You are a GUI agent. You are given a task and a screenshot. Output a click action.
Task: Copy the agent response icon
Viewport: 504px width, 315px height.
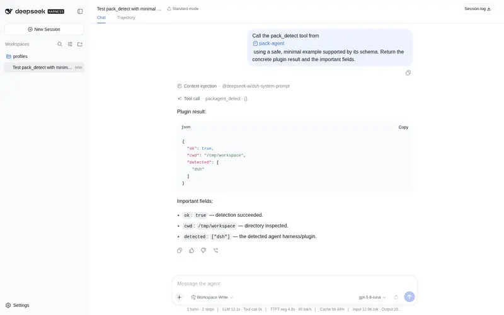pyautogui.click(x=180, y=250)
